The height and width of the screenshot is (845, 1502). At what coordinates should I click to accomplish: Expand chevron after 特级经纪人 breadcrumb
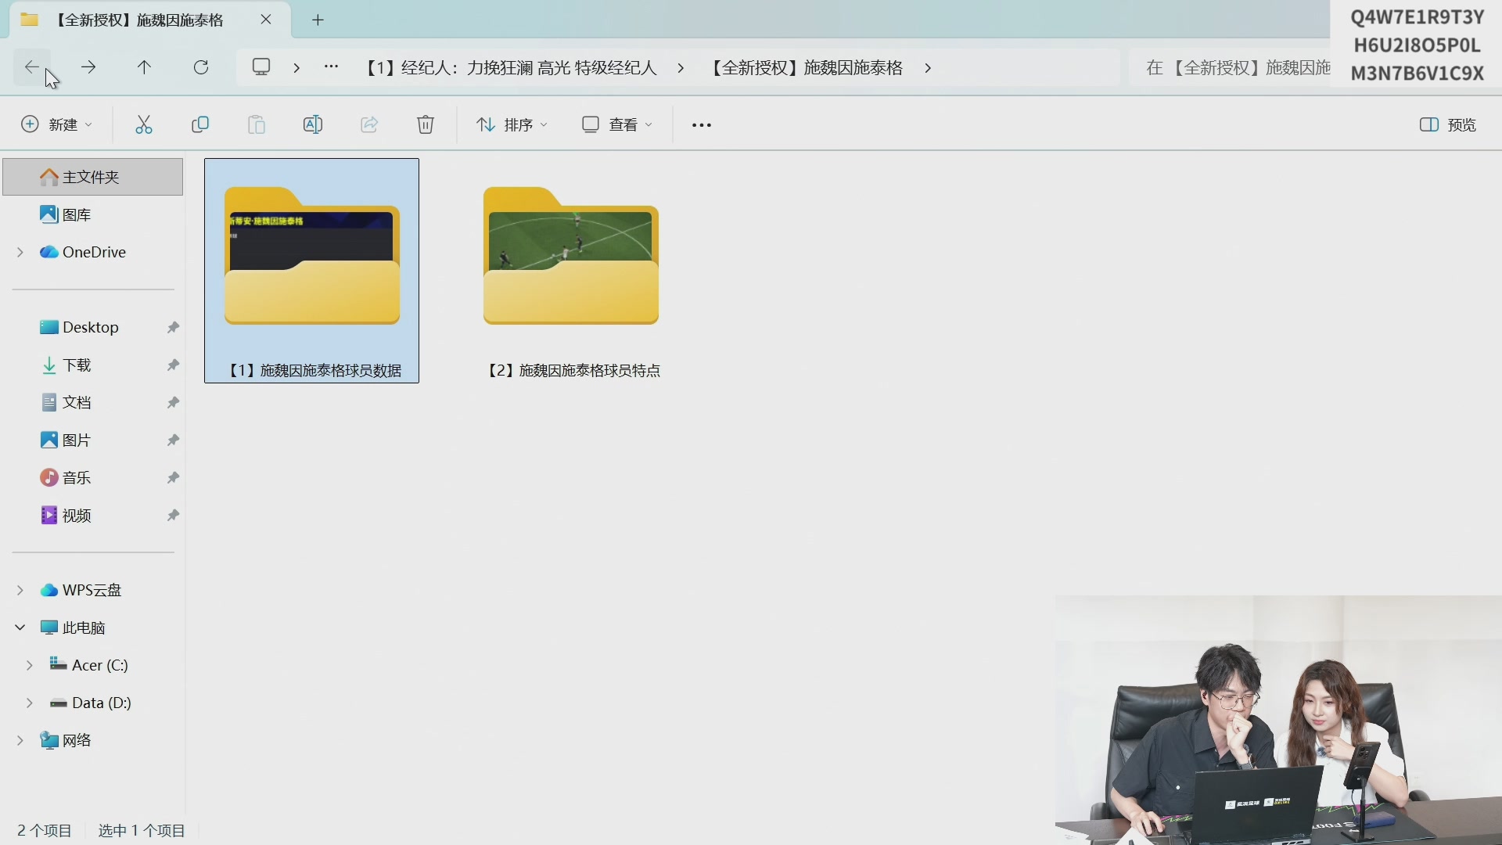coord(681,68)
